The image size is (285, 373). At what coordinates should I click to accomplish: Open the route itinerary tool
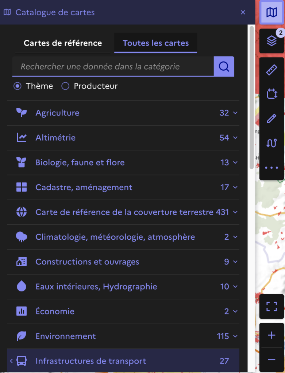[271, 143]
